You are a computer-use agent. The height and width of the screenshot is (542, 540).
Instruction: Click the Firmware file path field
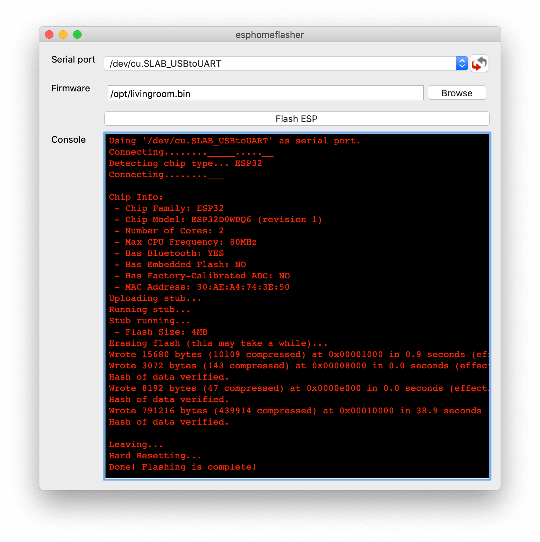(265, 93)
